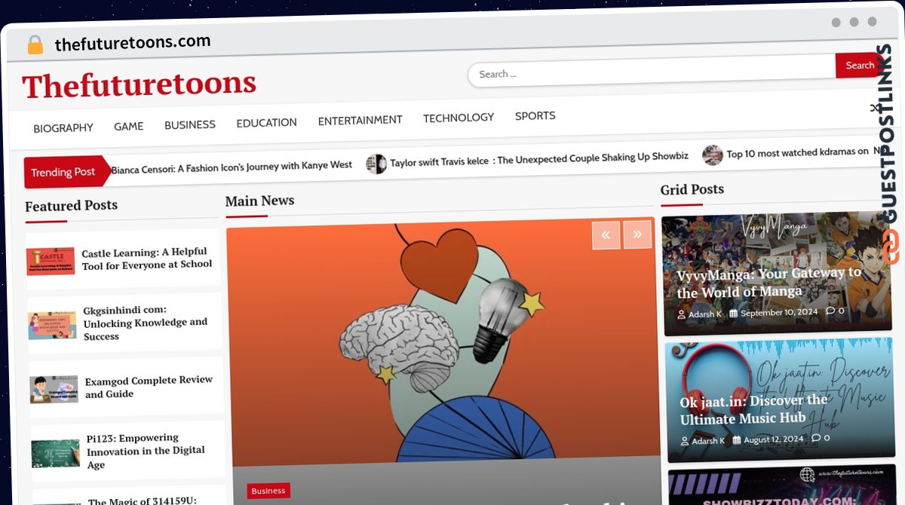
Task: Click the Thefuturetoons site logo
Action: [140, 84]
